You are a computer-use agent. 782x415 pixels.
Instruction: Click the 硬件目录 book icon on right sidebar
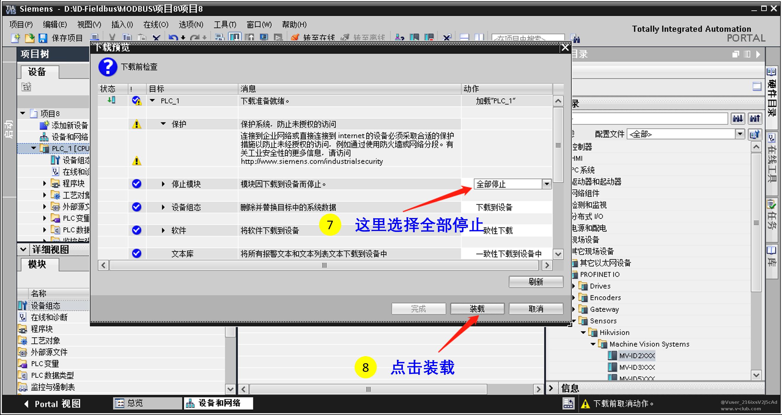pos(771,72)
